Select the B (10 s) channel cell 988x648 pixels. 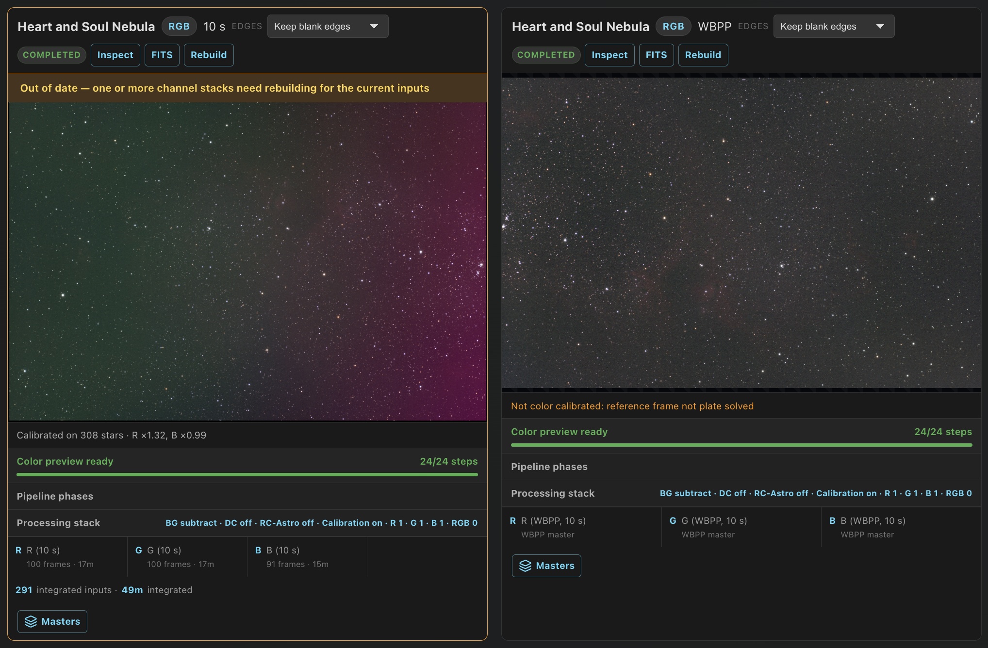307,557
